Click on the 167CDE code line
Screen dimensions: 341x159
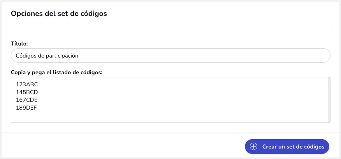point(27,100)
